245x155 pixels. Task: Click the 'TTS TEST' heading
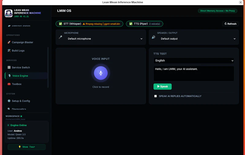(x=160, y=54)
